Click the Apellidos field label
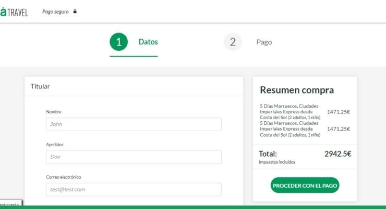The image size is (386, 209). (55, 144)
